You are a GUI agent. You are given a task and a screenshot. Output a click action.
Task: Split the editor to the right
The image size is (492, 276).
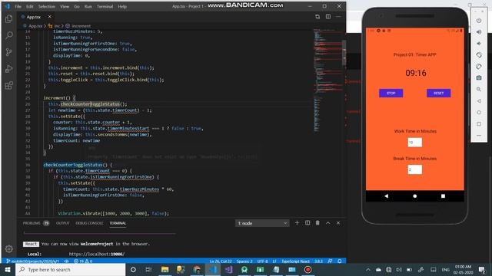328,17
